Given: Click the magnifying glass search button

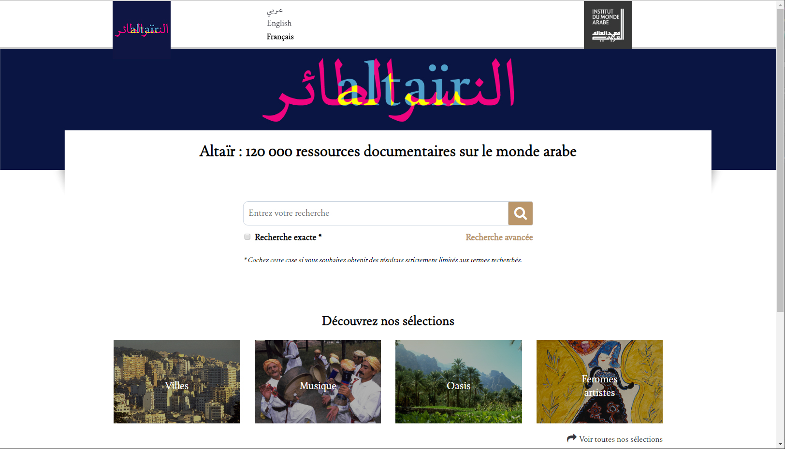Looking at the screenshot, I should (520, 213).
